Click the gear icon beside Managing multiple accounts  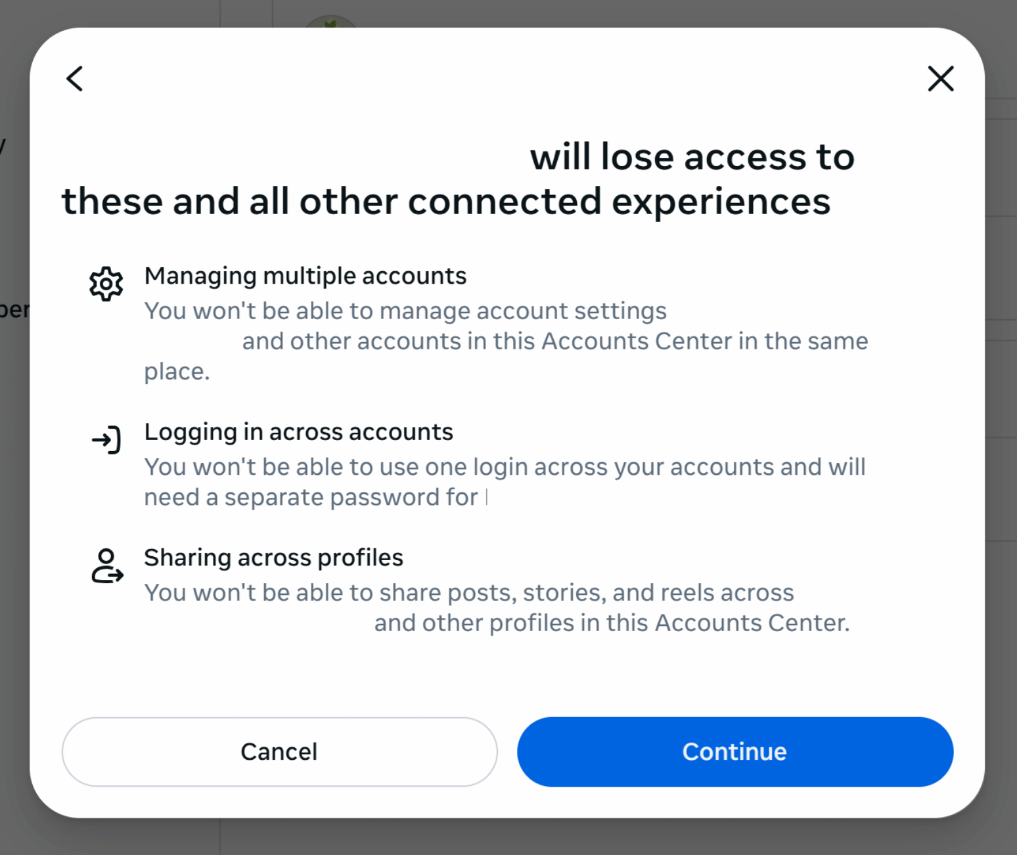[x=106, y=284]
